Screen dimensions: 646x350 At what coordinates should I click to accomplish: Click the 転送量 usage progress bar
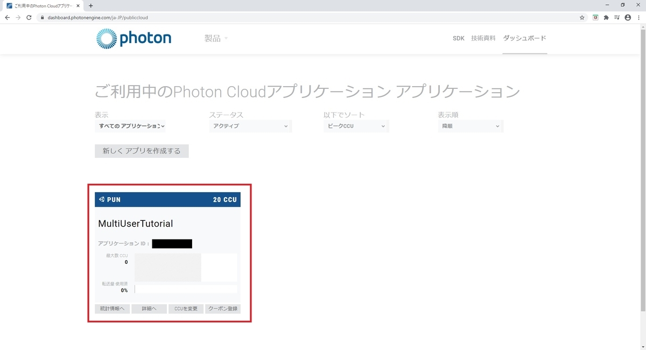tap(186, 289)
